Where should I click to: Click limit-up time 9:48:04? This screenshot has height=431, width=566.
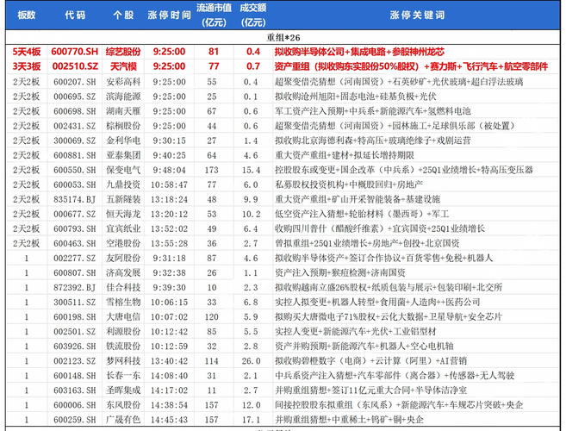pyautogui.click(x=170, y=170)
